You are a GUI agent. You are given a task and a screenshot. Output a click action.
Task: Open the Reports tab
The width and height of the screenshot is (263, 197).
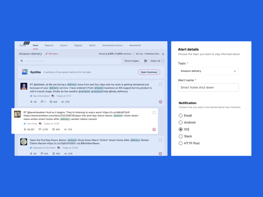coord(49,45)
